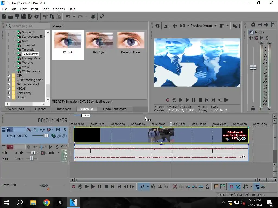Mute the Master bus

click(x=262, y=38)
